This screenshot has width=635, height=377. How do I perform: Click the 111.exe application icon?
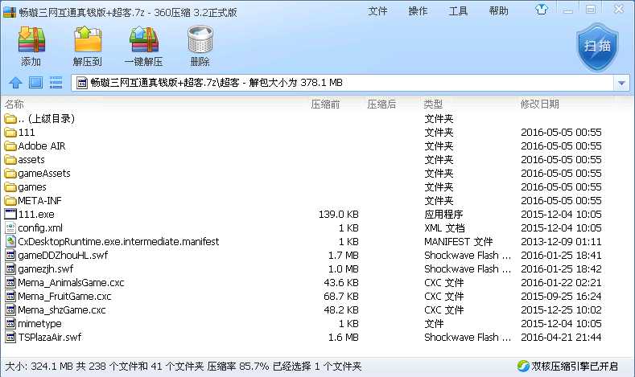[x=10, y=215]
